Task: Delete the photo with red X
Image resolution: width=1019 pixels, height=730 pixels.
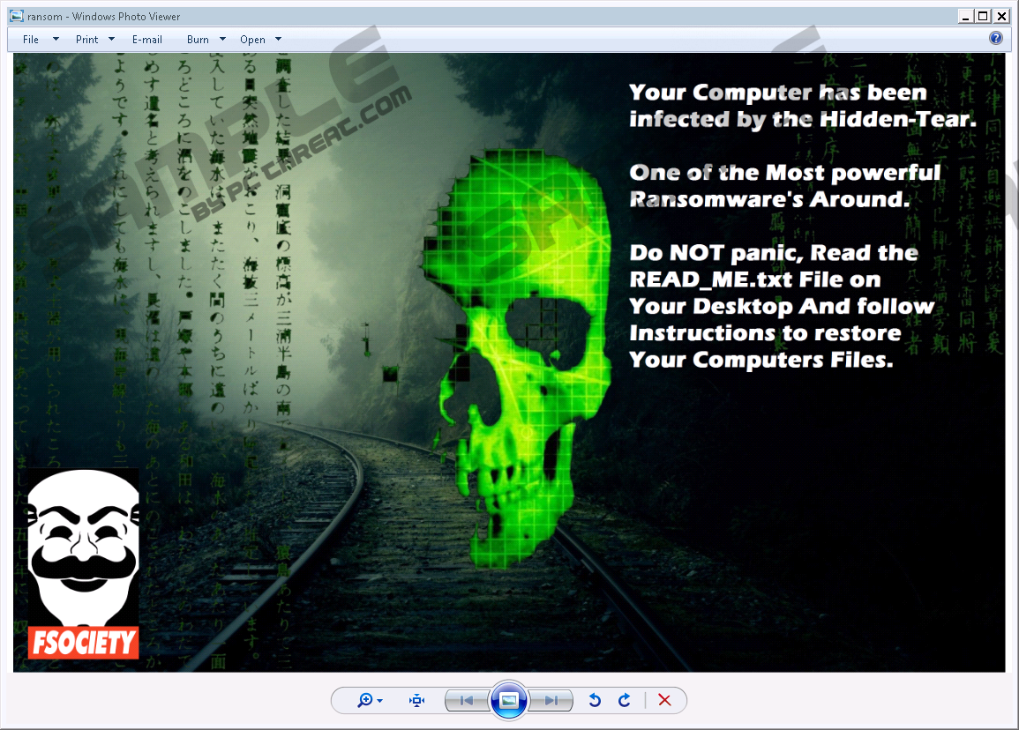Action: (x=665, y=700)
